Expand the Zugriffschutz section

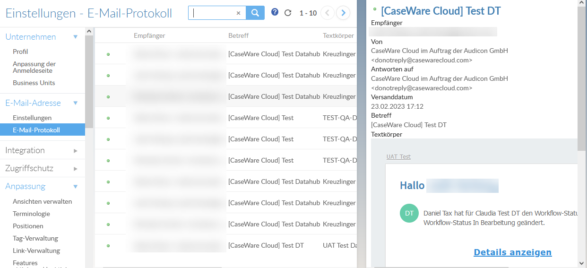76,169
